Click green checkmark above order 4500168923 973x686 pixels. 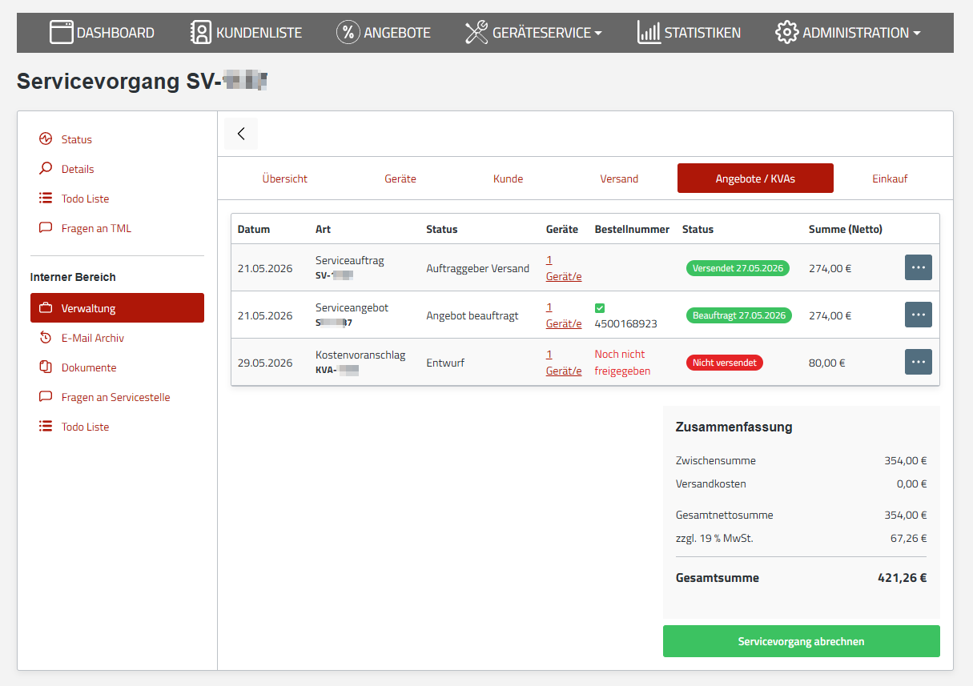[600, 308]
